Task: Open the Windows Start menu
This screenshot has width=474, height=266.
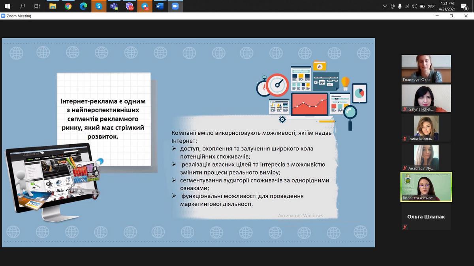Action: tap(7, 6)
